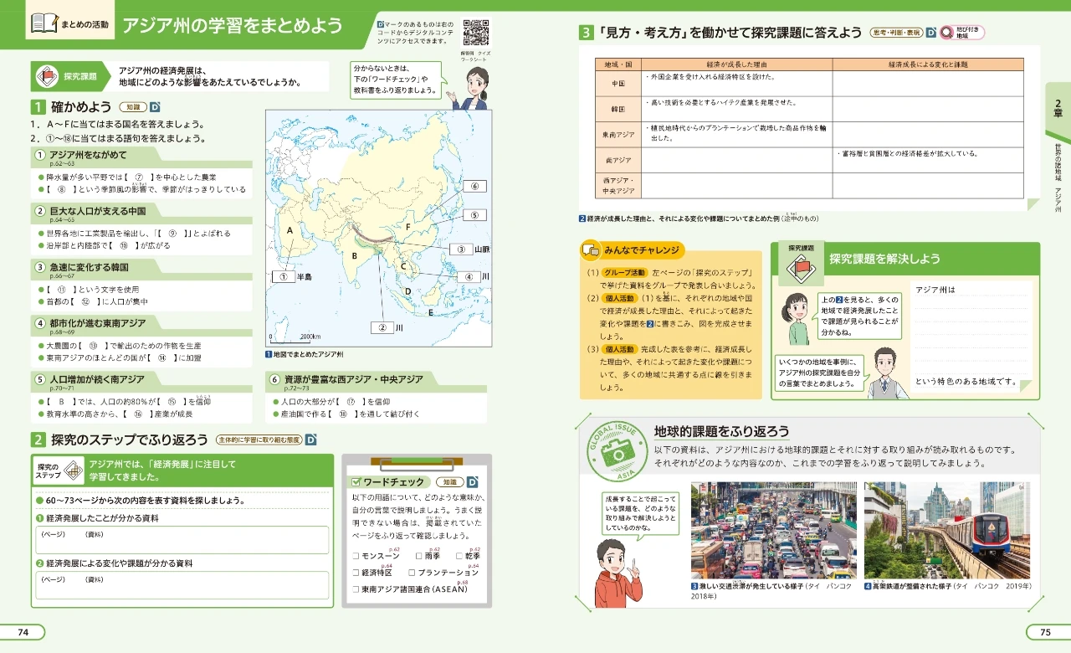The width and height of the screenshot is (1071, 653).
Task: Click the circled 5 of 人口増加が続く南アジア
Action: click(39, 379)
